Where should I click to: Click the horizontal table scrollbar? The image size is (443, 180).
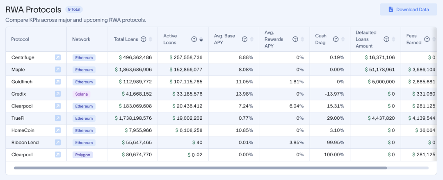pyautogui.click(x=200, y=168)
